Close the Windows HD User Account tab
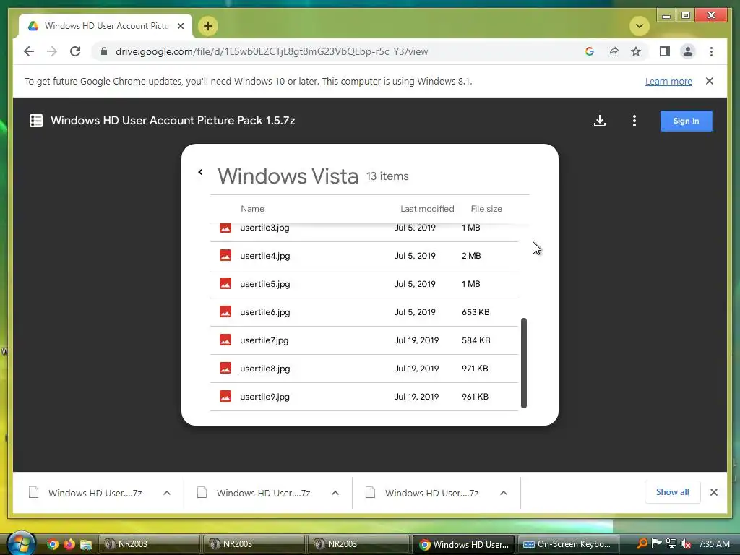Screen dimensions: 740x555 pos(180,26)
